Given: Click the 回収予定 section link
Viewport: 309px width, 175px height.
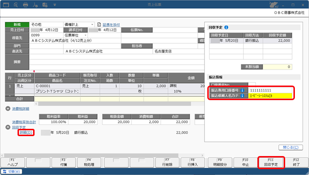Looking at the screenshot, I should 18,127.
